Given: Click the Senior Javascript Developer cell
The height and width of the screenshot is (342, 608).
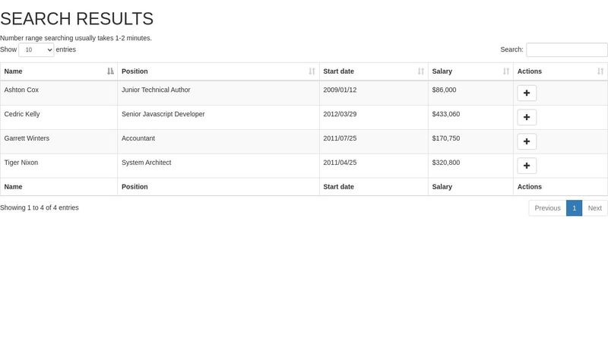Looking at the screenshot, I should click(x=218, y=117).
